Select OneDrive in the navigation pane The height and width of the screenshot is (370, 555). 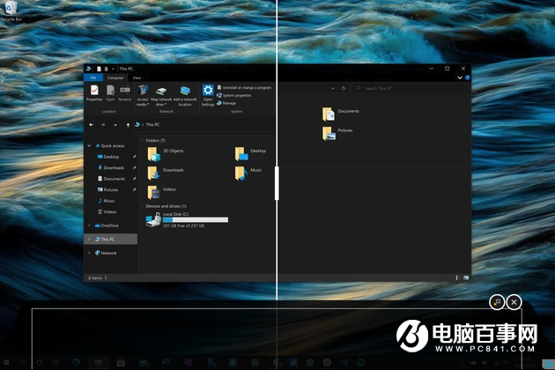[107, 226]
